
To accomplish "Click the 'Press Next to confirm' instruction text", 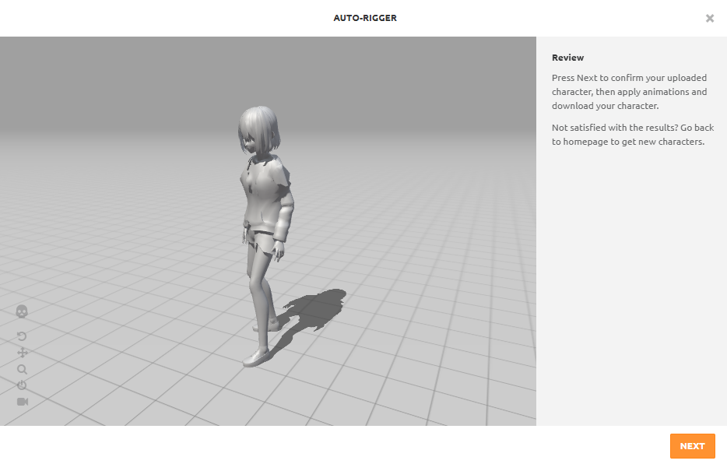I will [x=629, y=92].
